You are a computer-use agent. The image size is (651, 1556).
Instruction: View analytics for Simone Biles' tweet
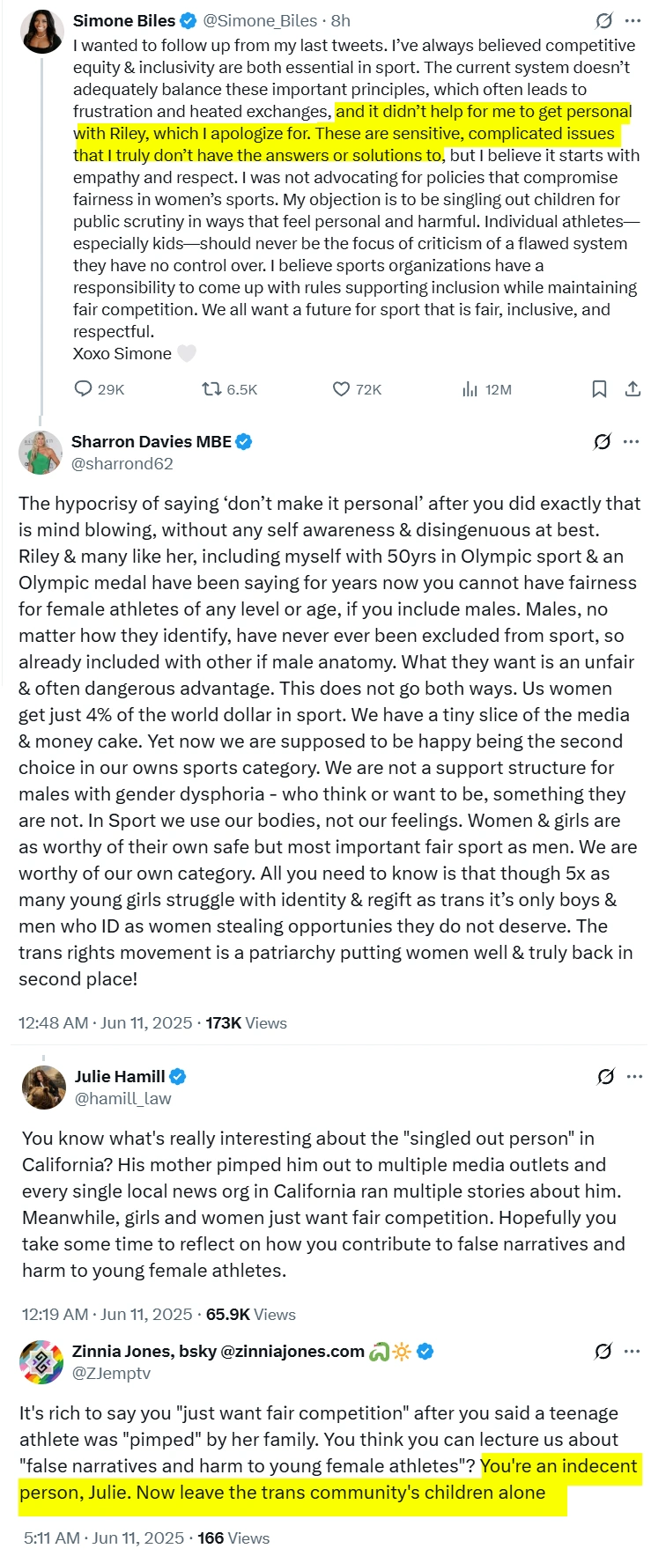(470, 389)
